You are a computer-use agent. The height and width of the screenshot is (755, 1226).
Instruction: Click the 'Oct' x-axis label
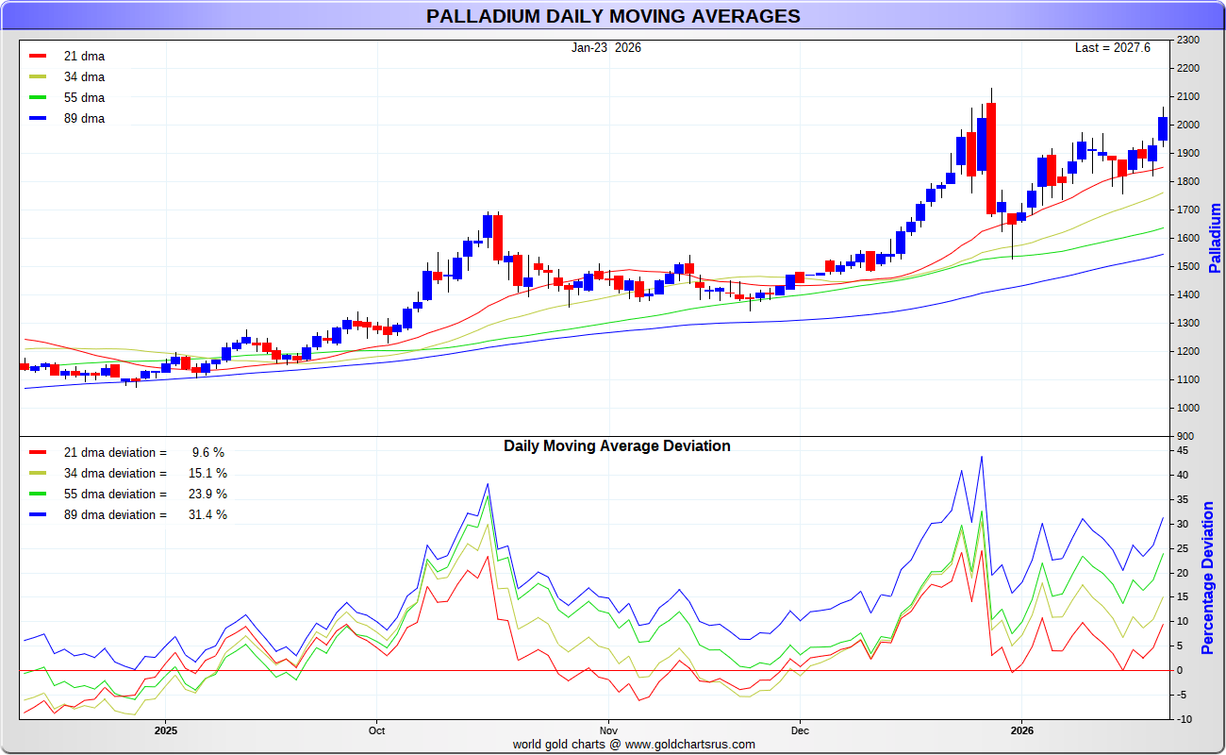coord(376,730)
